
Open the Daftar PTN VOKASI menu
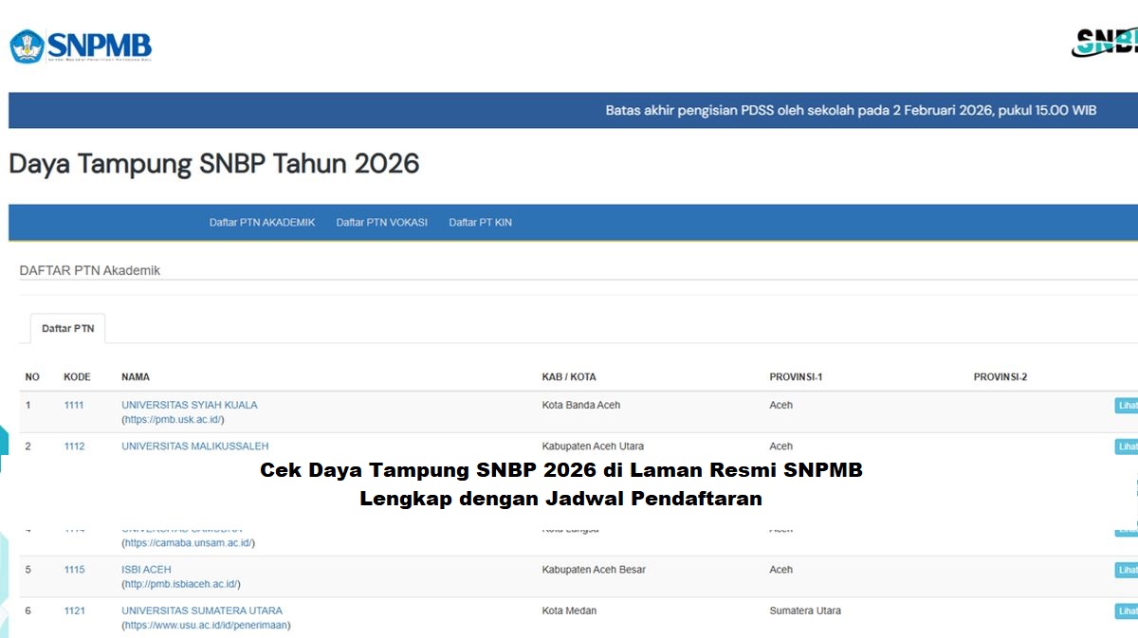381,223
